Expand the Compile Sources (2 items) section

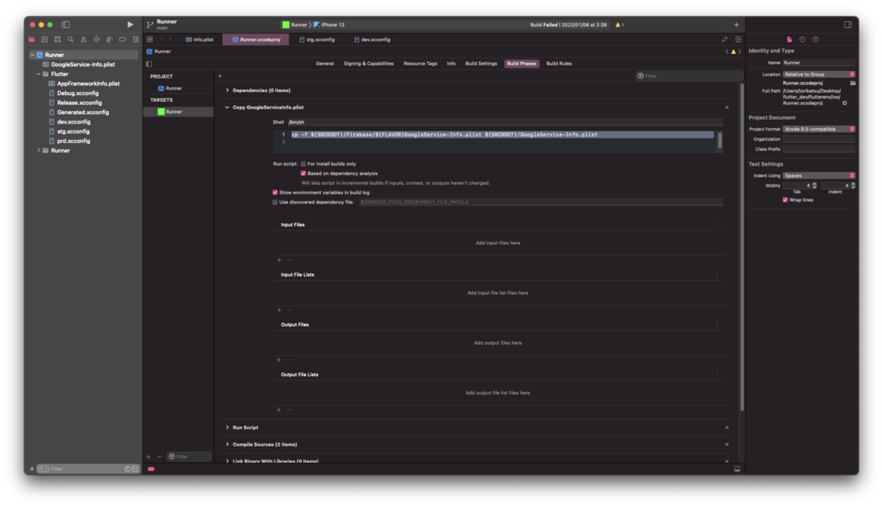coord(227,444)
